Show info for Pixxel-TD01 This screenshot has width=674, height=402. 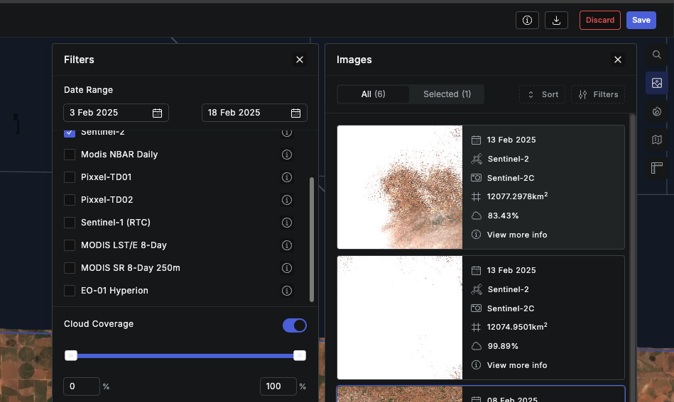[x=287, y=177]
